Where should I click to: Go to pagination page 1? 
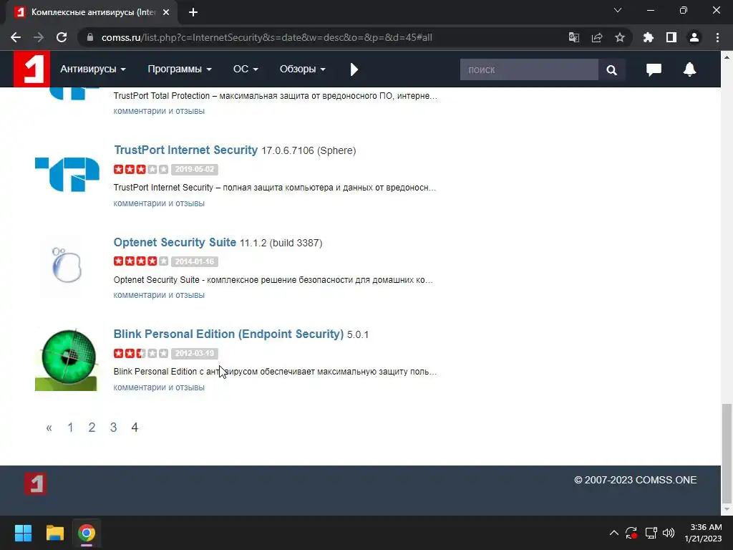70,428
